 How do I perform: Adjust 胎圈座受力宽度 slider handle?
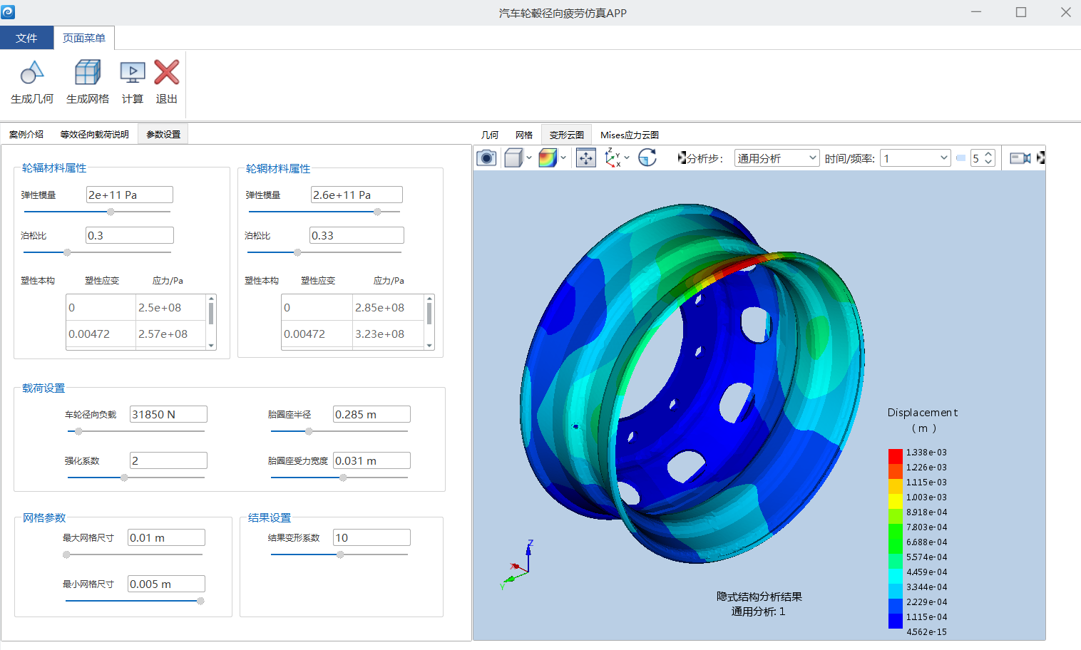(x=343, y=478)
